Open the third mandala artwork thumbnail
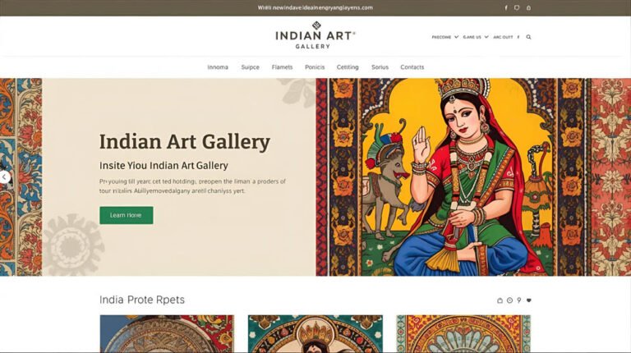 [x=463, y=333]
